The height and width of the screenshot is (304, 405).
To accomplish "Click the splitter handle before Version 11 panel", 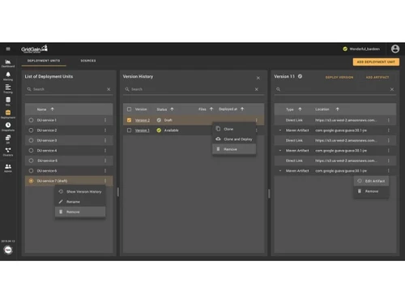I will [269, 194].
